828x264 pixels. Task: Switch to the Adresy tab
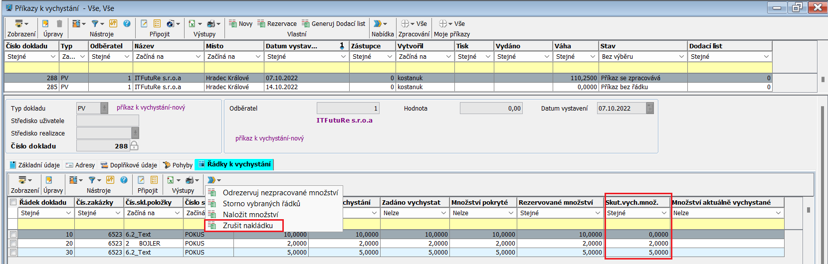click(80, 165)
